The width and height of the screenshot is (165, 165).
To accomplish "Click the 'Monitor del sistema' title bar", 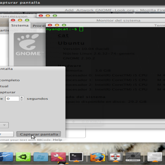I will (118, 21).
